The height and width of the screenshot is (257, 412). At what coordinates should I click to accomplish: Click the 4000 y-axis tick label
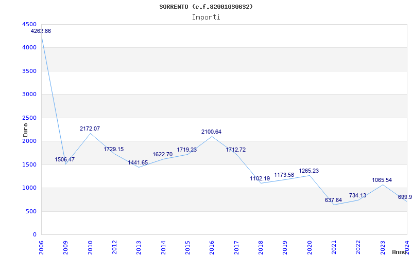(x=29, y=48)
